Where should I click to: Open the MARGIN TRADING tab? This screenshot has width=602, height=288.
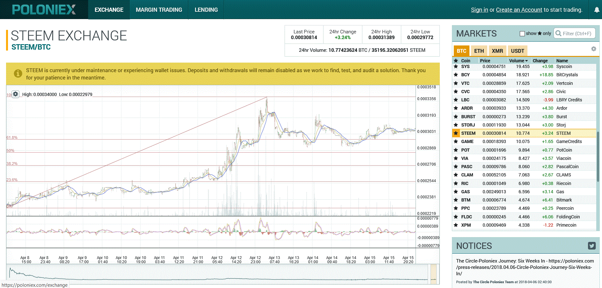click(x=159, y=10)
